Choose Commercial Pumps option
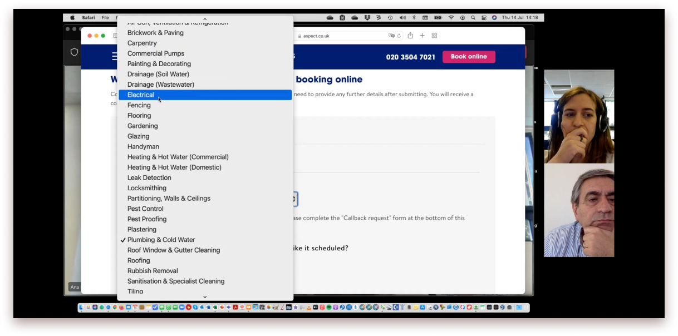 point(205,53)
